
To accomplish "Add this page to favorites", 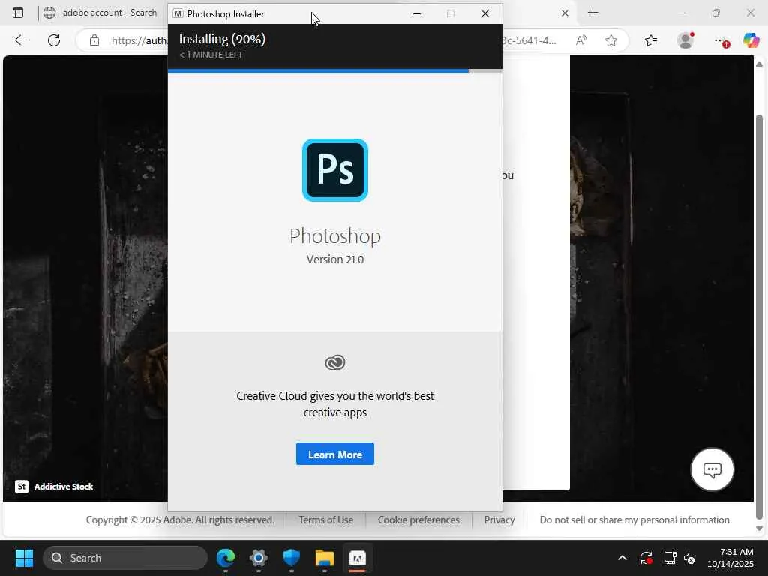I will pos(610,40).
